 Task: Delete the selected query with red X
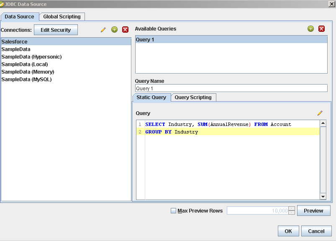pyautogui.click(x=321, y=29)
